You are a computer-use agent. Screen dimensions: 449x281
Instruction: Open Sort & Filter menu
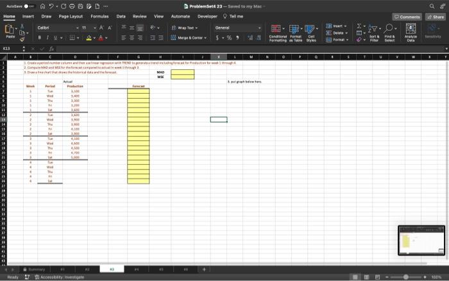374,33
